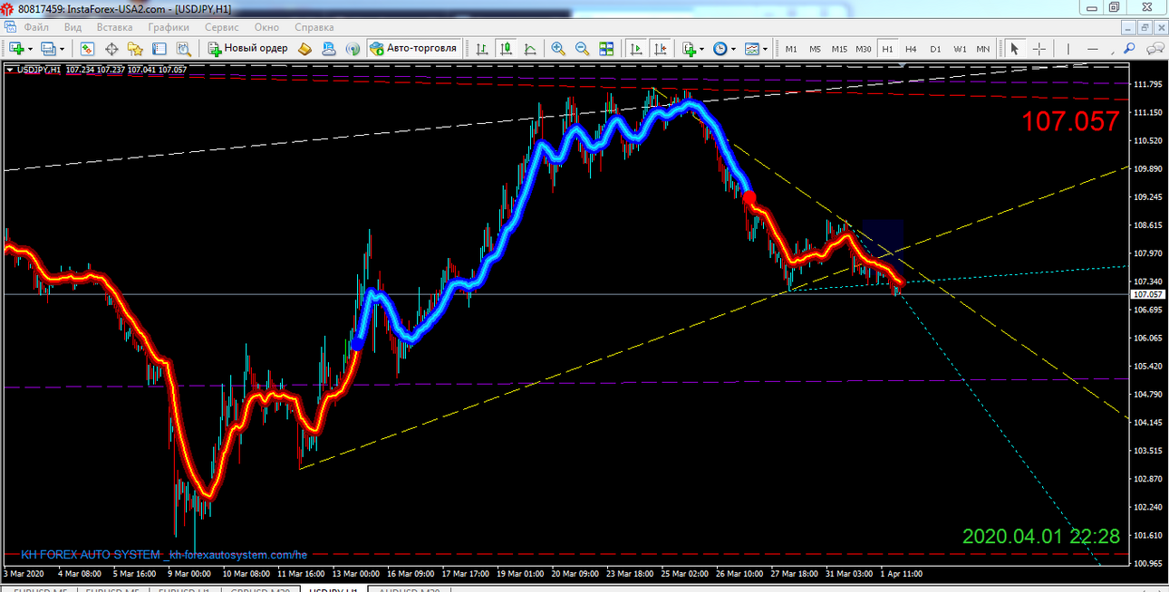Click the large red 107.057 price label
This screenshot has height=592, width=1169.
pyautogui.click(x=1071, y=121)
